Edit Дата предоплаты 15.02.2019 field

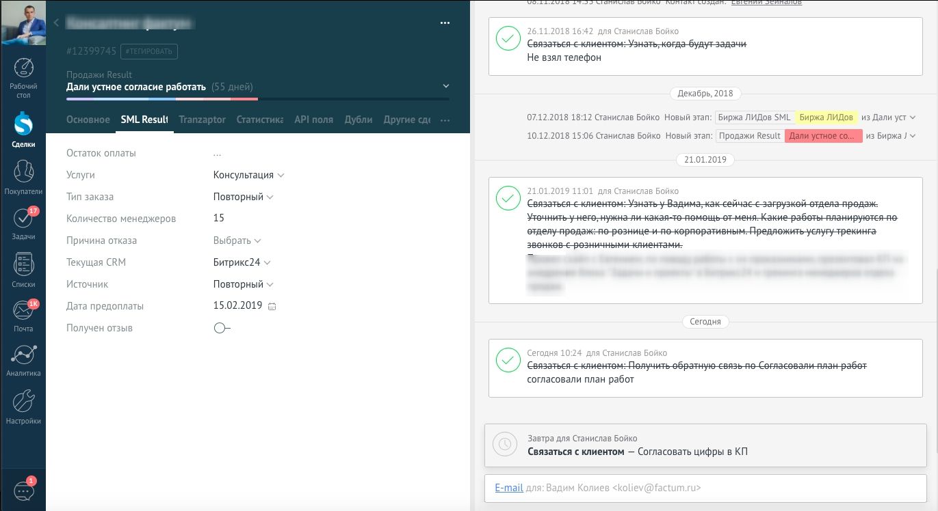237,306
